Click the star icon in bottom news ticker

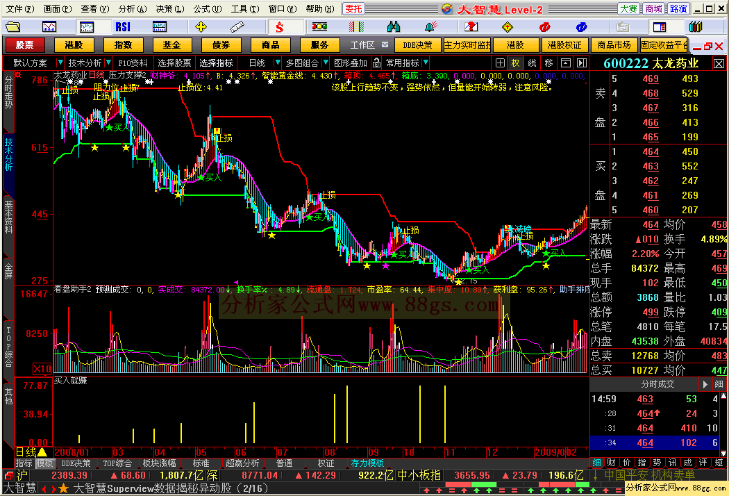[63, 488]
